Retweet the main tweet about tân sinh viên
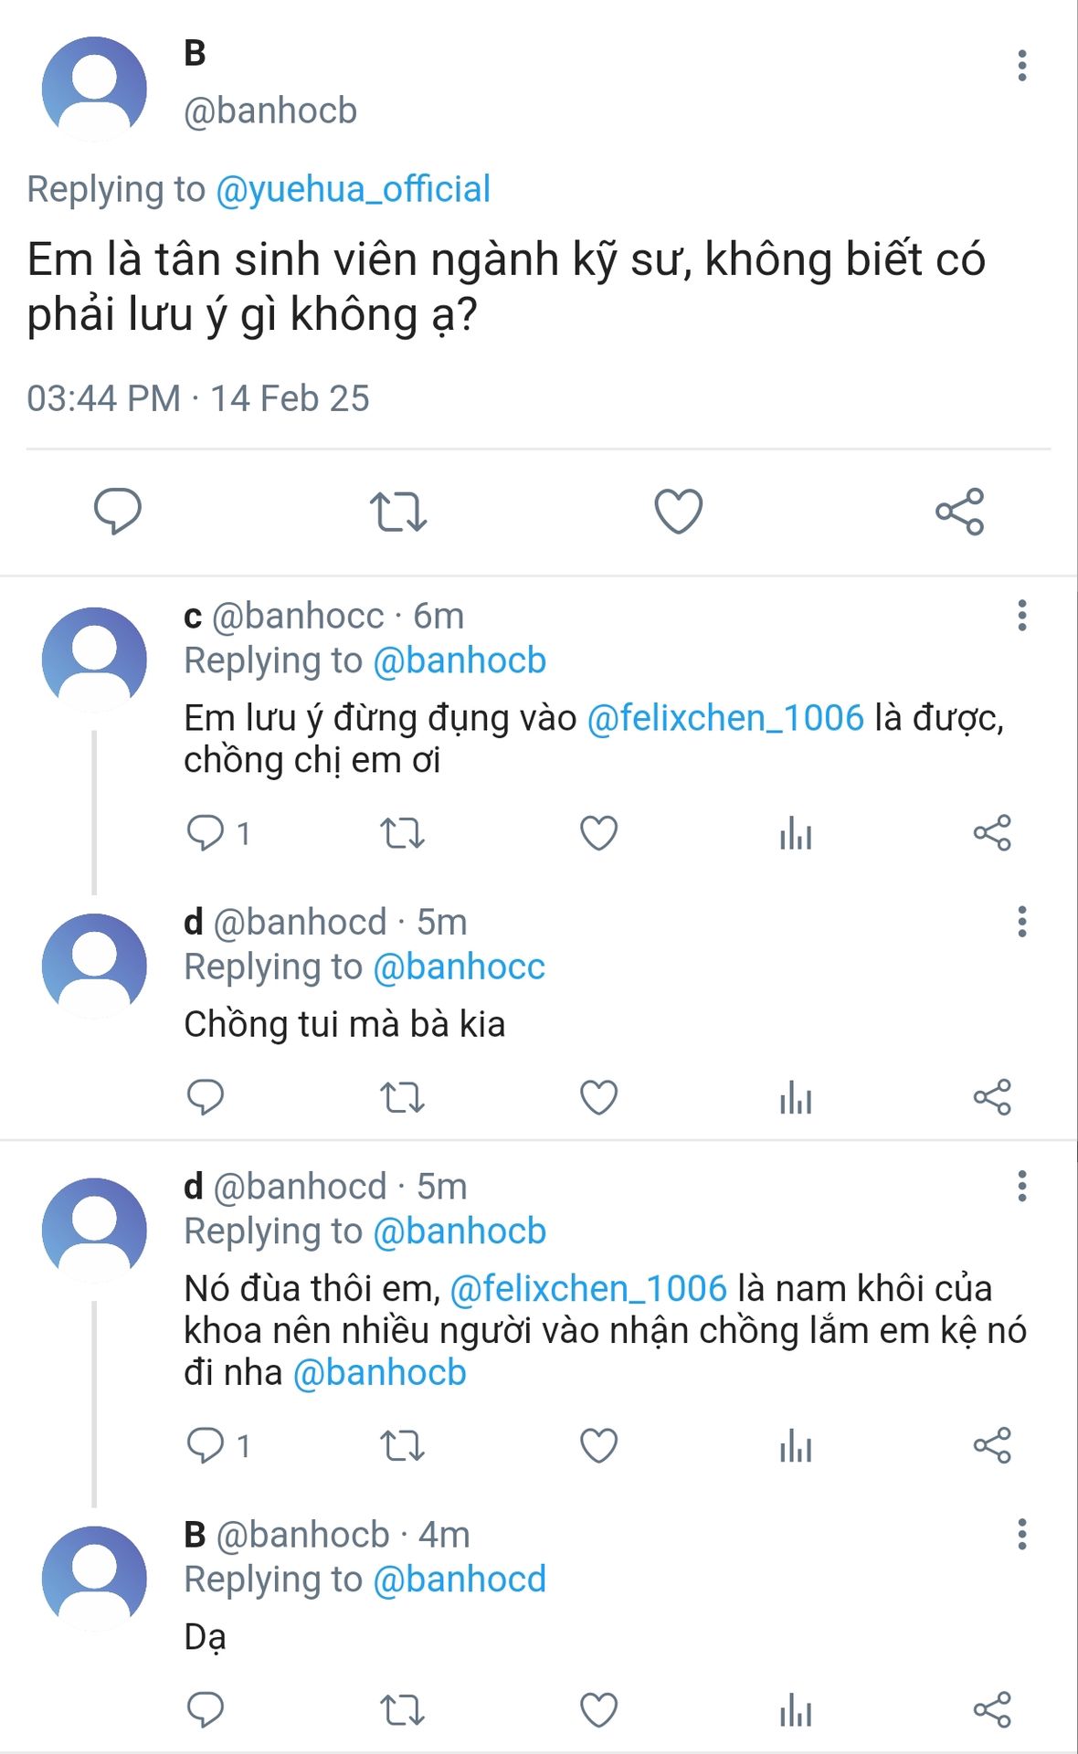This screenshot has width=1078, height=1754. pyautogui.click(x=397, y=512)
